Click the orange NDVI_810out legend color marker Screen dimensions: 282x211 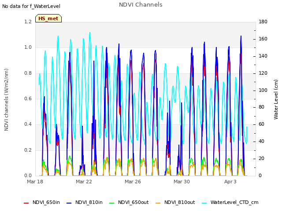point(158,203)
